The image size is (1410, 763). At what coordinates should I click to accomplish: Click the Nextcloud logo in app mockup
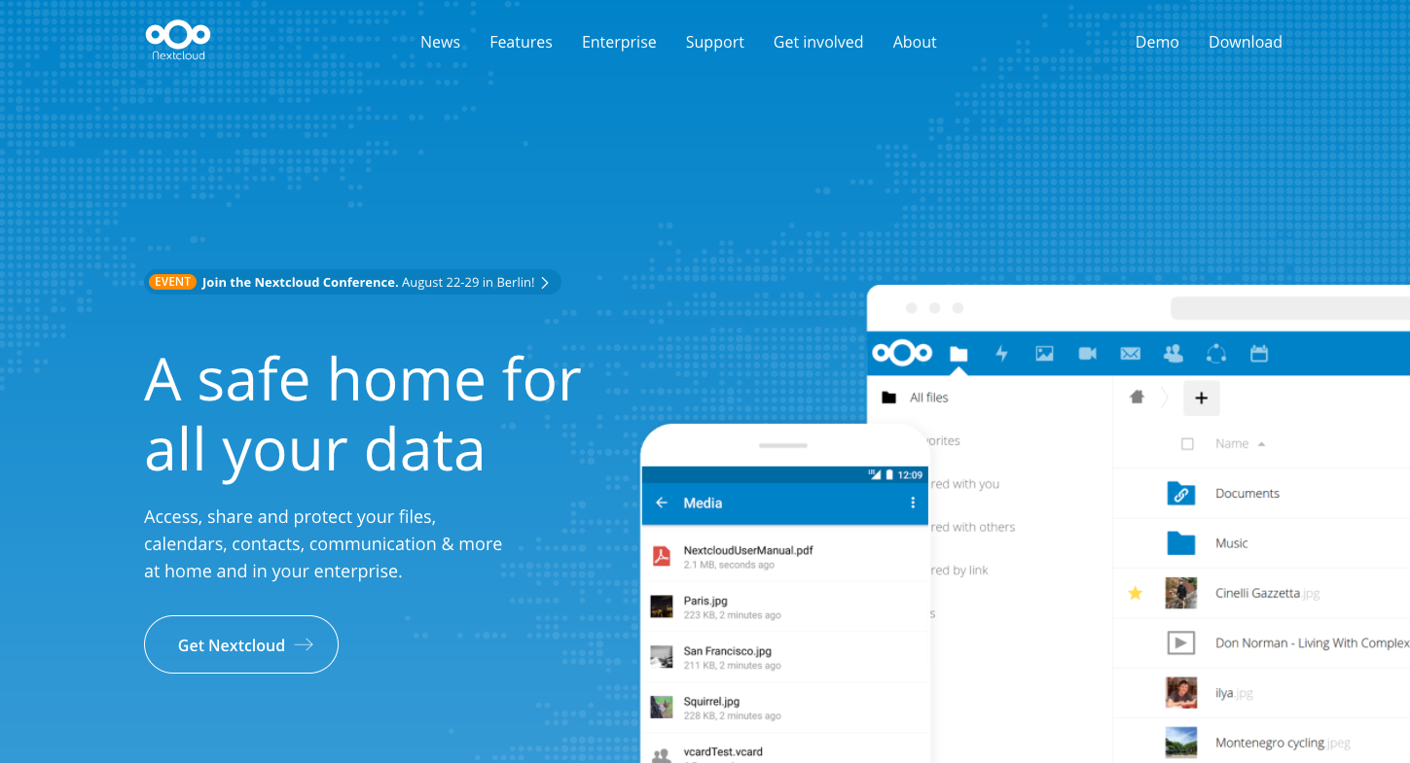click(902, 353)
